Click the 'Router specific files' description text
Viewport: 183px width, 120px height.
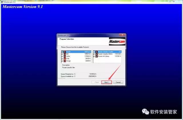[69, 68]
